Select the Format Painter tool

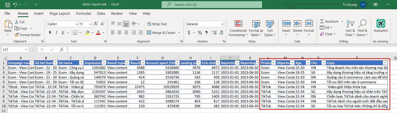[28, 35]
